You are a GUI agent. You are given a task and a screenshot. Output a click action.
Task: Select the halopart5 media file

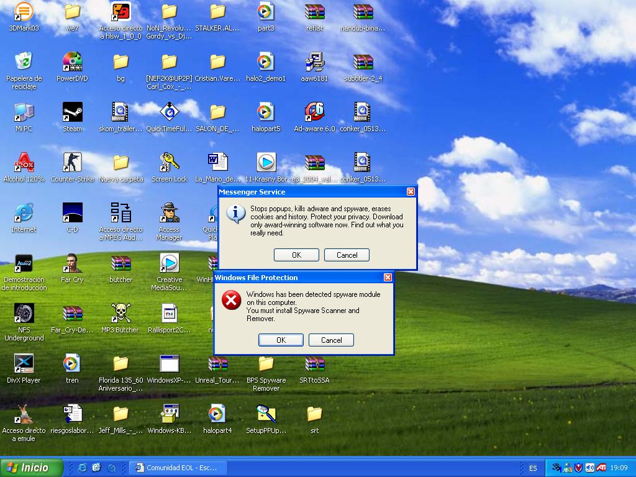click(266, 112)
